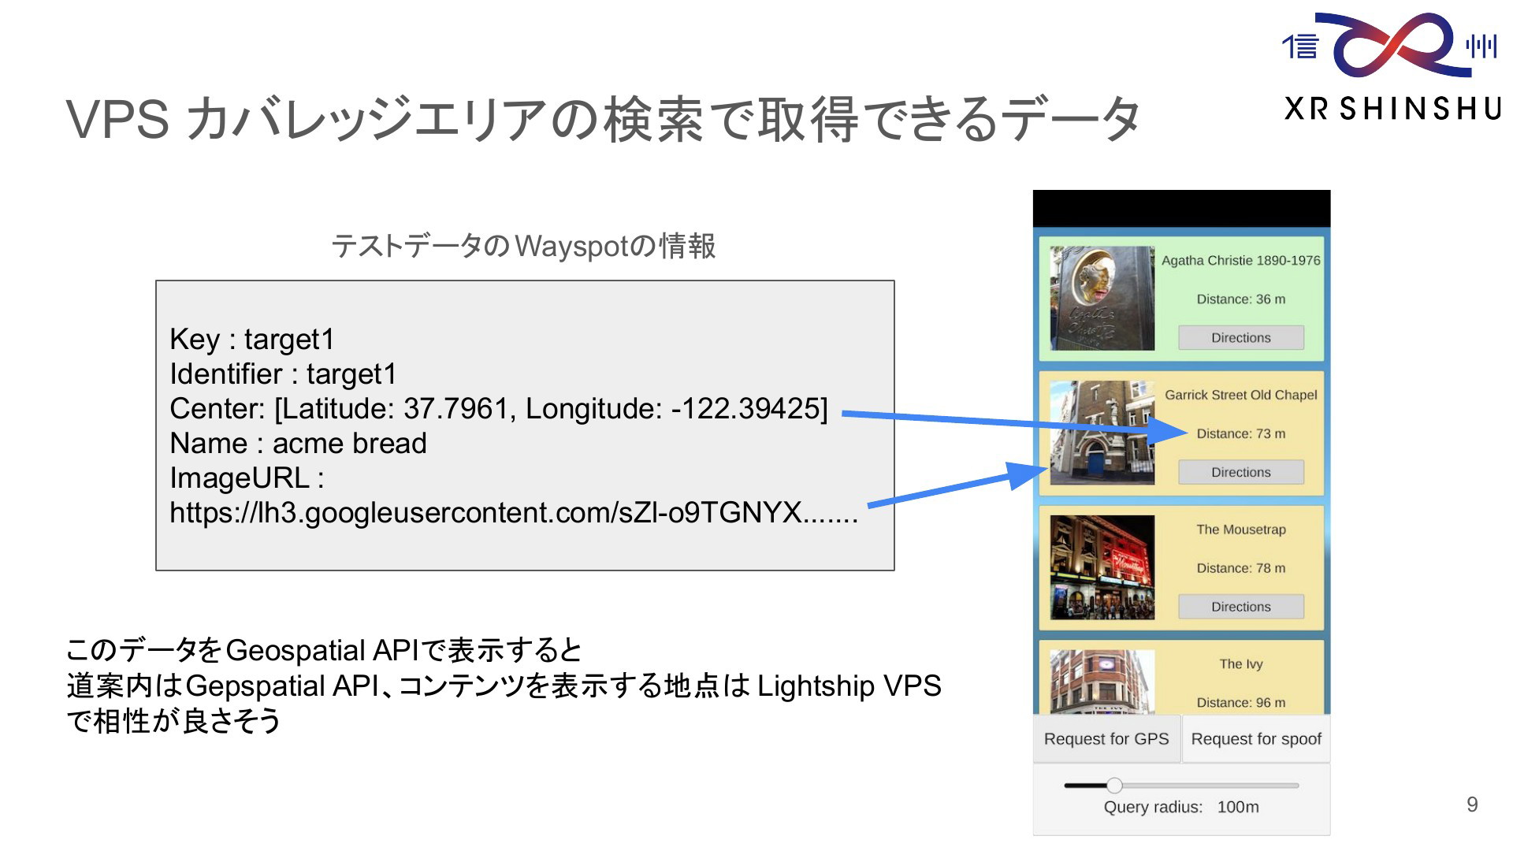
Task: Click the 'Lightship VPS' text in bottom paragraph
Action: 849,686
